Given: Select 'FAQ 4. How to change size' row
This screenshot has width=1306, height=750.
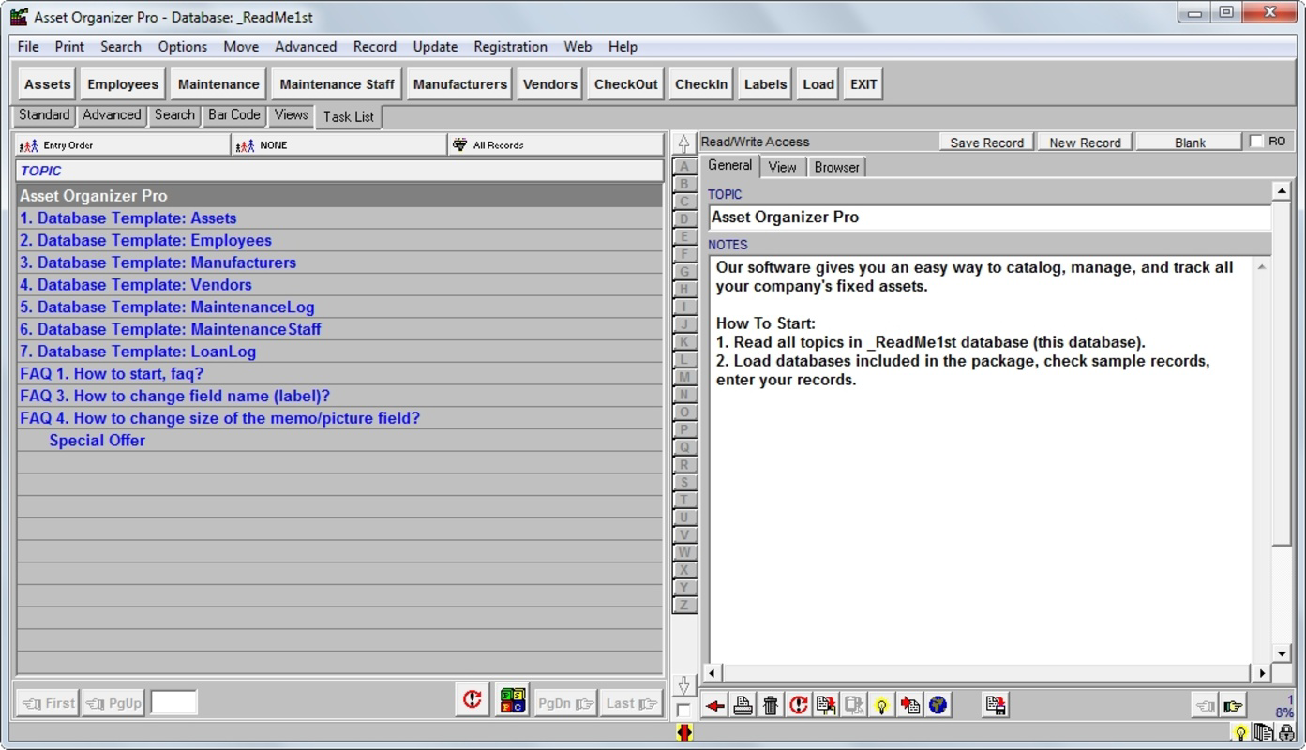Looking at the screenshot, I should pyautogui.click(x=339, y=418).
